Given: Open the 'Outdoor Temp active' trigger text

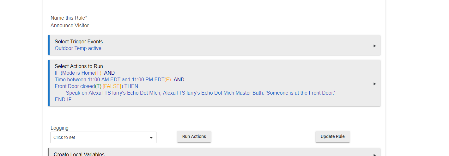Looking at the screenshot, I should tap(78, 48).
